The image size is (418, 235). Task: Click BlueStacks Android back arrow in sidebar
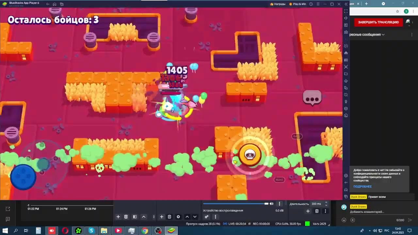(346, 182)
